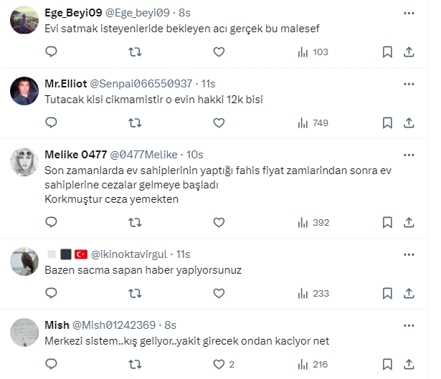Retweet Ege_Beyi09's tweet

click(134, 52)
